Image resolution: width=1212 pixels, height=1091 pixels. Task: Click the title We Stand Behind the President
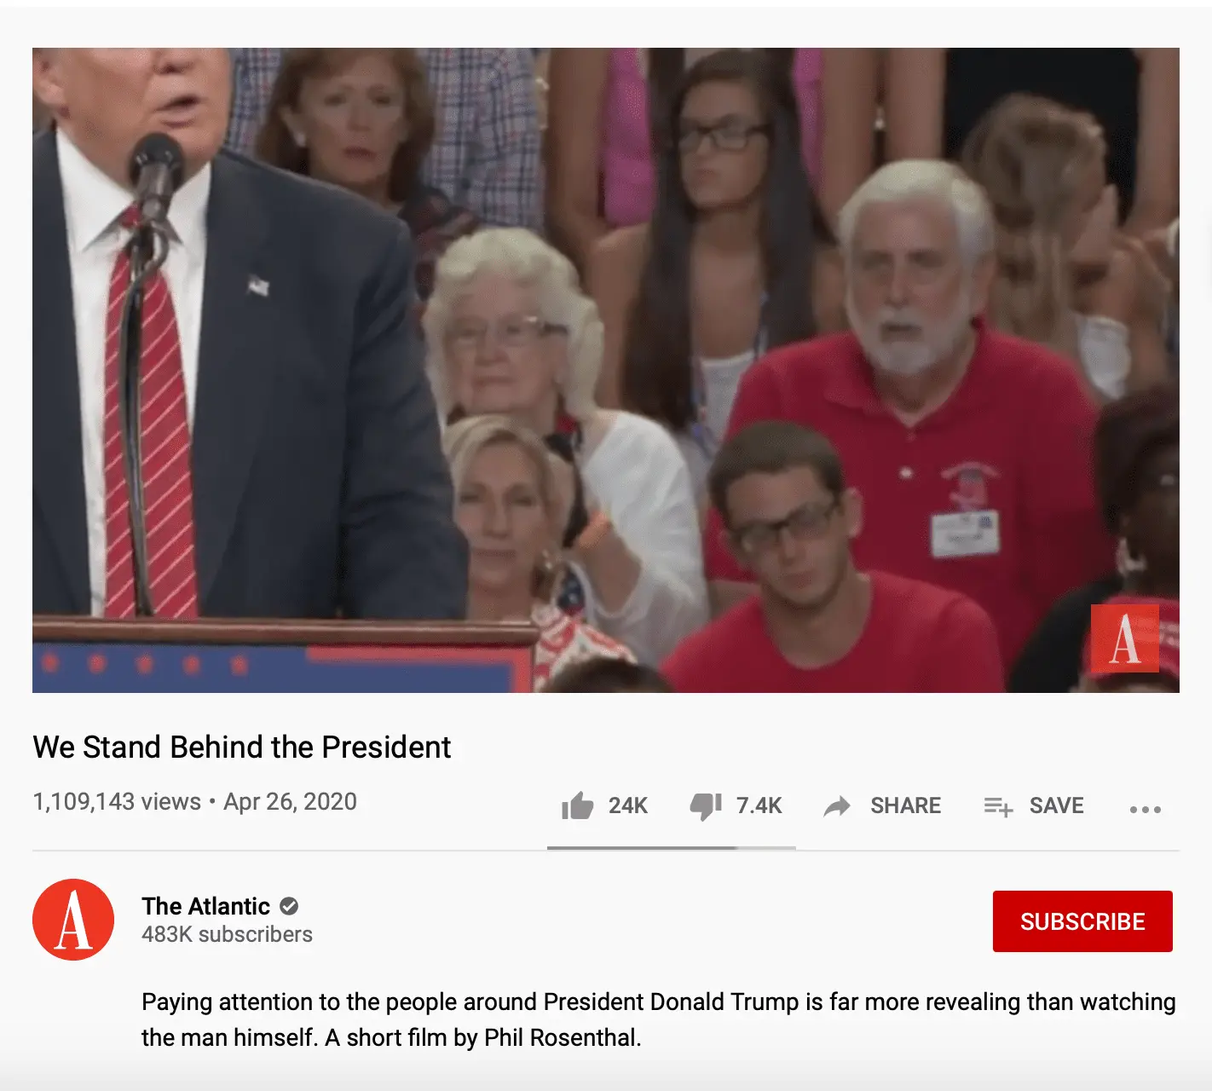click(x=242, y=747)
